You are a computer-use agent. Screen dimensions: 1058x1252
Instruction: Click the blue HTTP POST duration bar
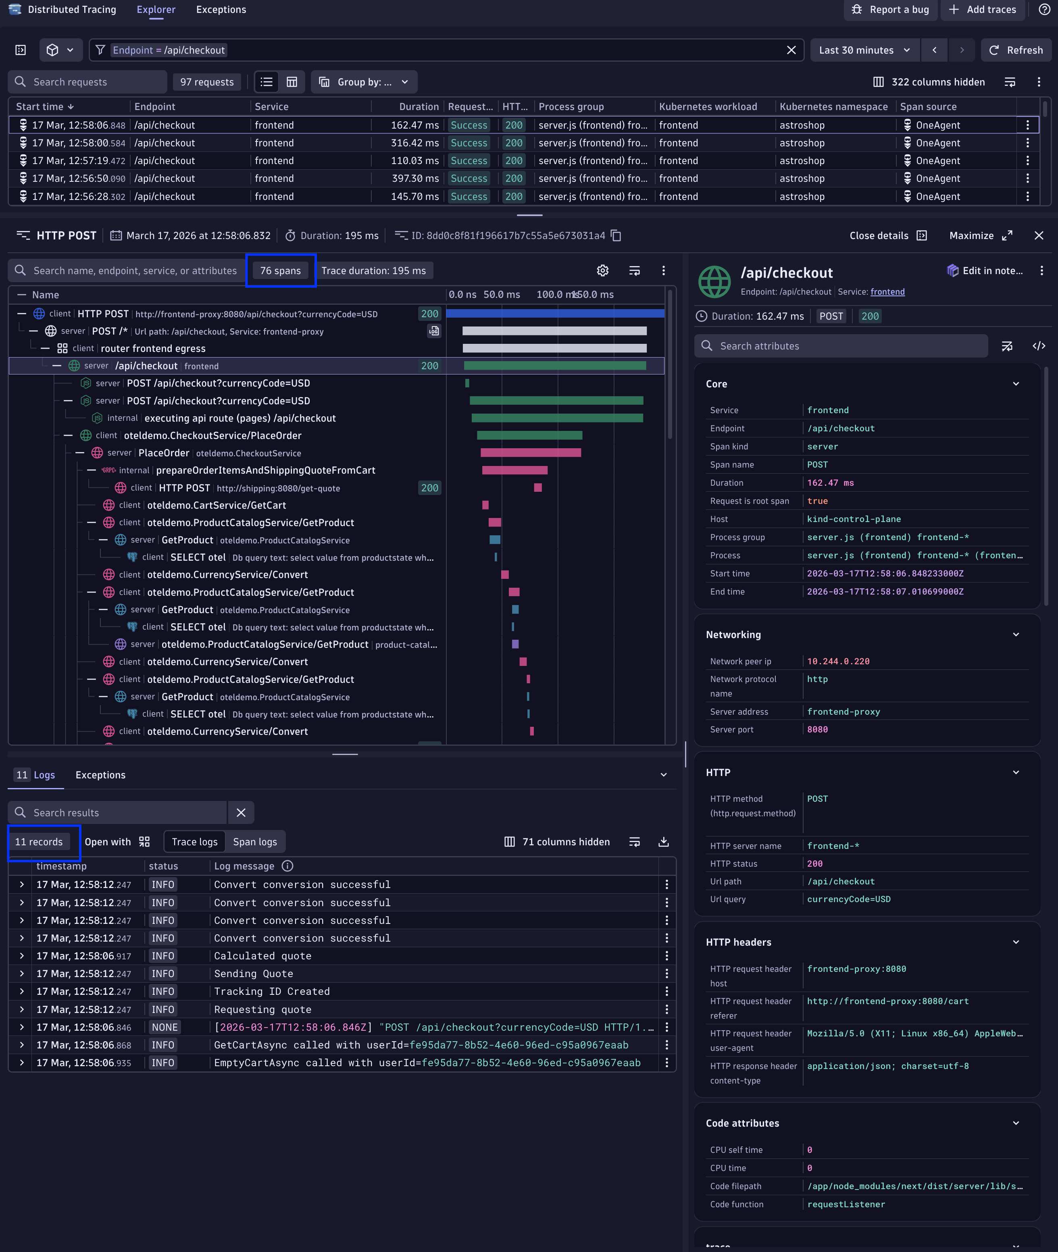point(555,314)
